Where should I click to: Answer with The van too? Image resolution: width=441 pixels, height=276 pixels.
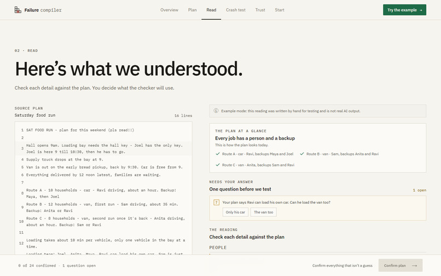click(264, 212)
